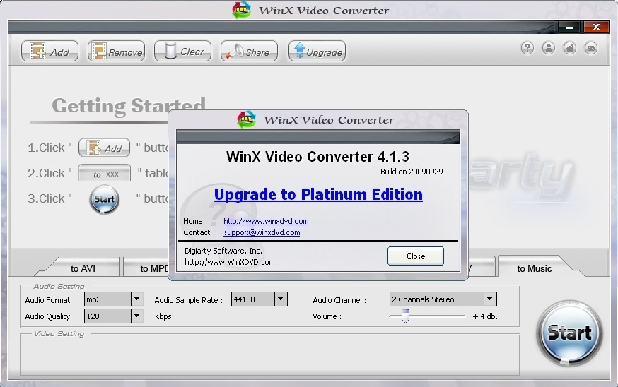Expand the Audio Channel dropdown arrow
Screen dimensions: 618x387
[489, 299]
